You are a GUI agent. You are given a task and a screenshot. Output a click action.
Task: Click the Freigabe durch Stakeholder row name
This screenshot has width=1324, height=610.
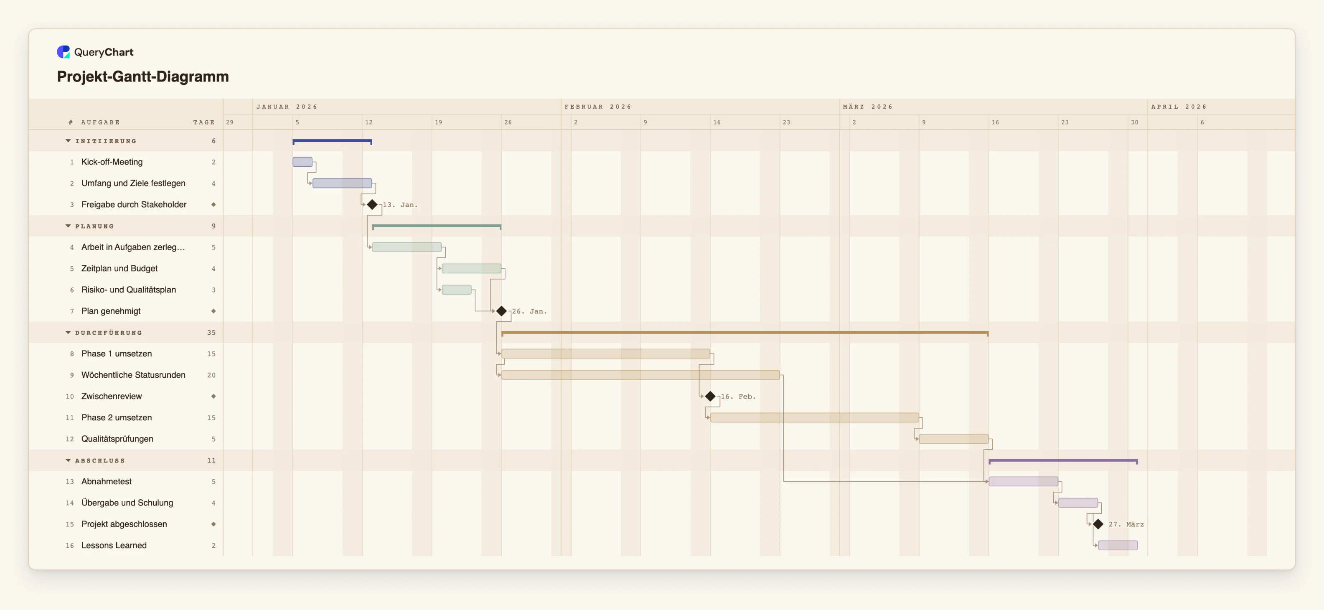tap(134, 205)
